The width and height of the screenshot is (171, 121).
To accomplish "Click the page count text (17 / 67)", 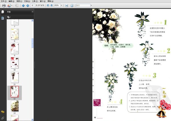I will coord(40,5).
